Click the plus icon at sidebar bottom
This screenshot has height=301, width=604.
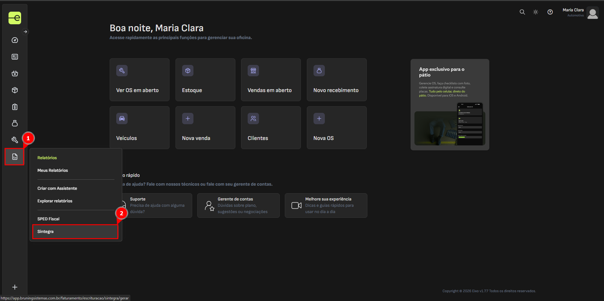15,287
